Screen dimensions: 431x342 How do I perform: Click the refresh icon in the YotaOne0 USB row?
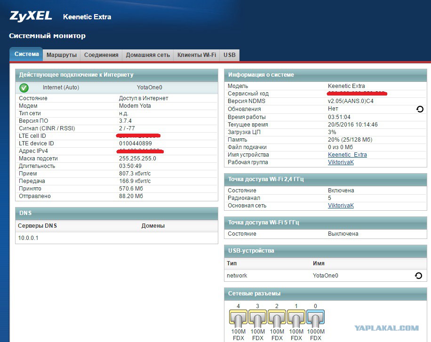(418, 276)
